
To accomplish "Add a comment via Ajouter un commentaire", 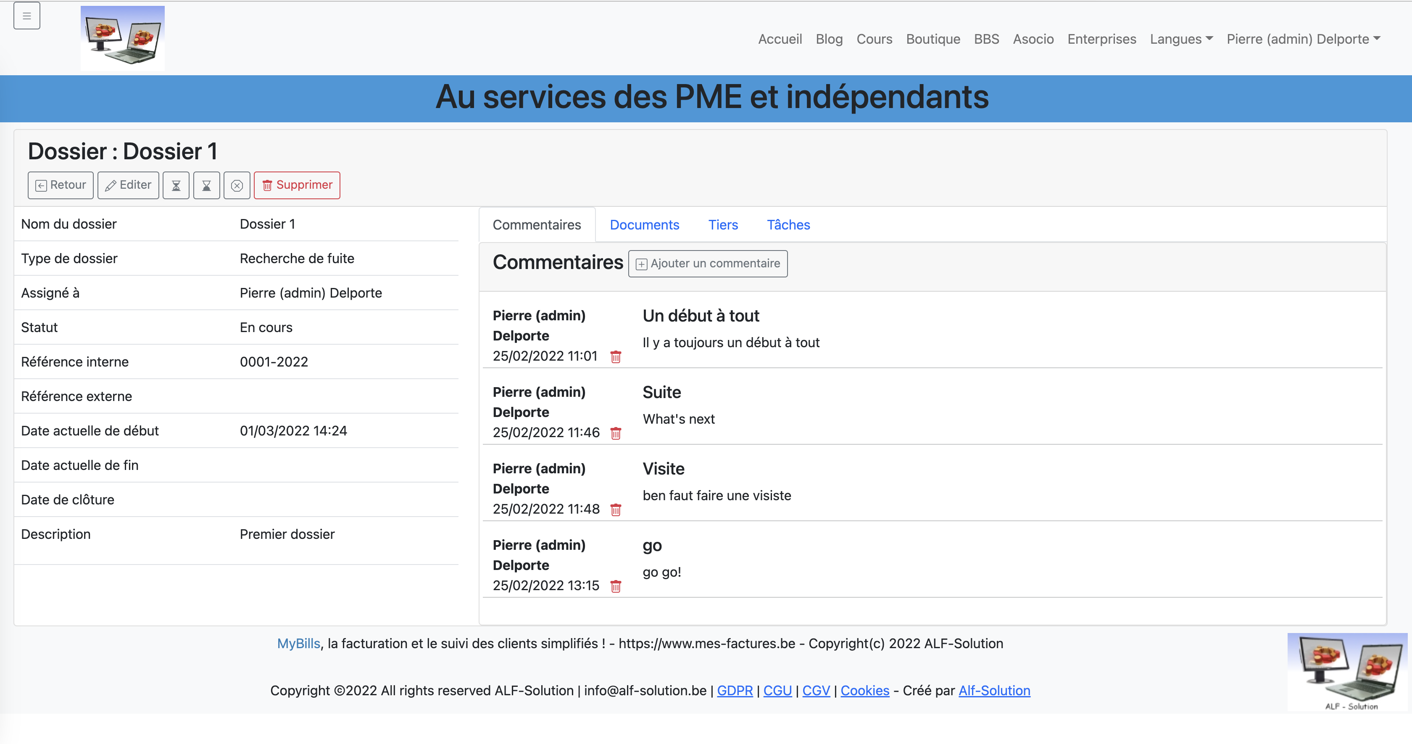I will tap(708, 264).
